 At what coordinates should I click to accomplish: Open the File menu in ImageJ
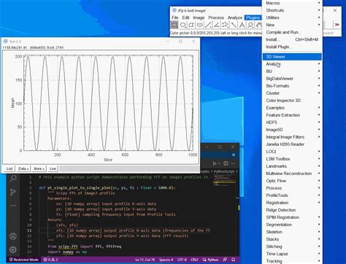175,18
